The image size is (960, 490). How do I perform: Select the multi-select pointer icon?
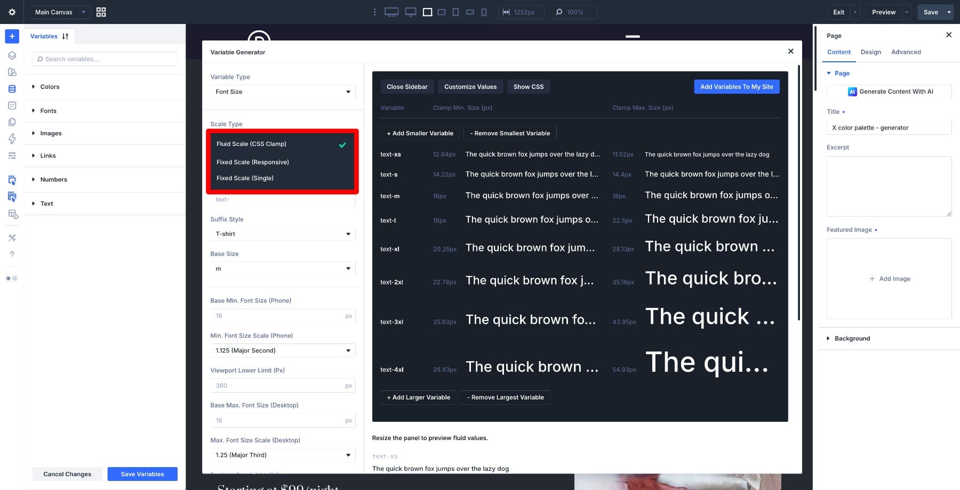[12, 197]
